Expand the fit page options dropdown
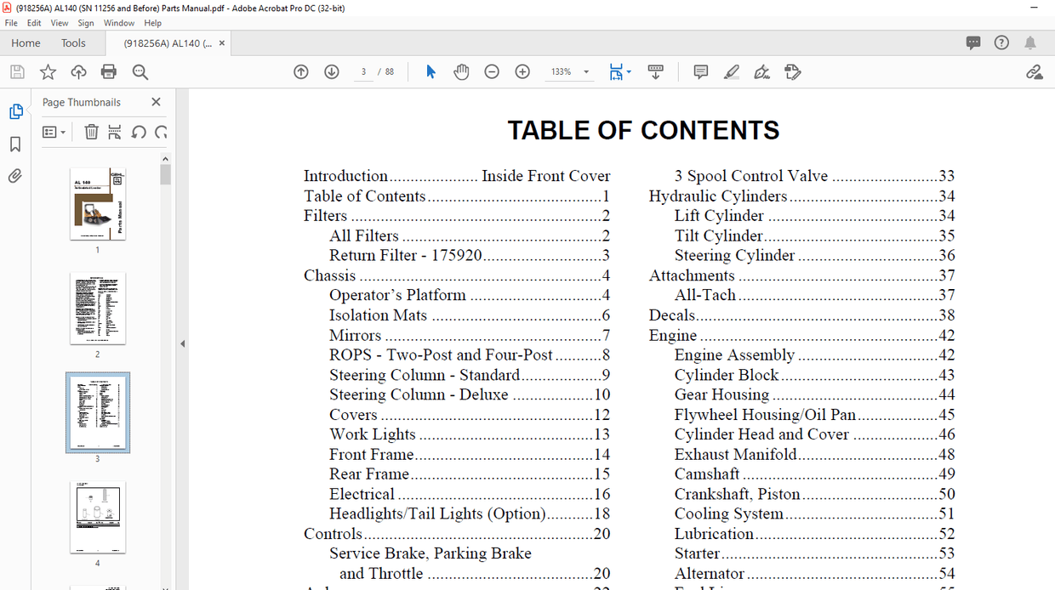The width and height of the screenshot is (1055, 590). [629, 72]
